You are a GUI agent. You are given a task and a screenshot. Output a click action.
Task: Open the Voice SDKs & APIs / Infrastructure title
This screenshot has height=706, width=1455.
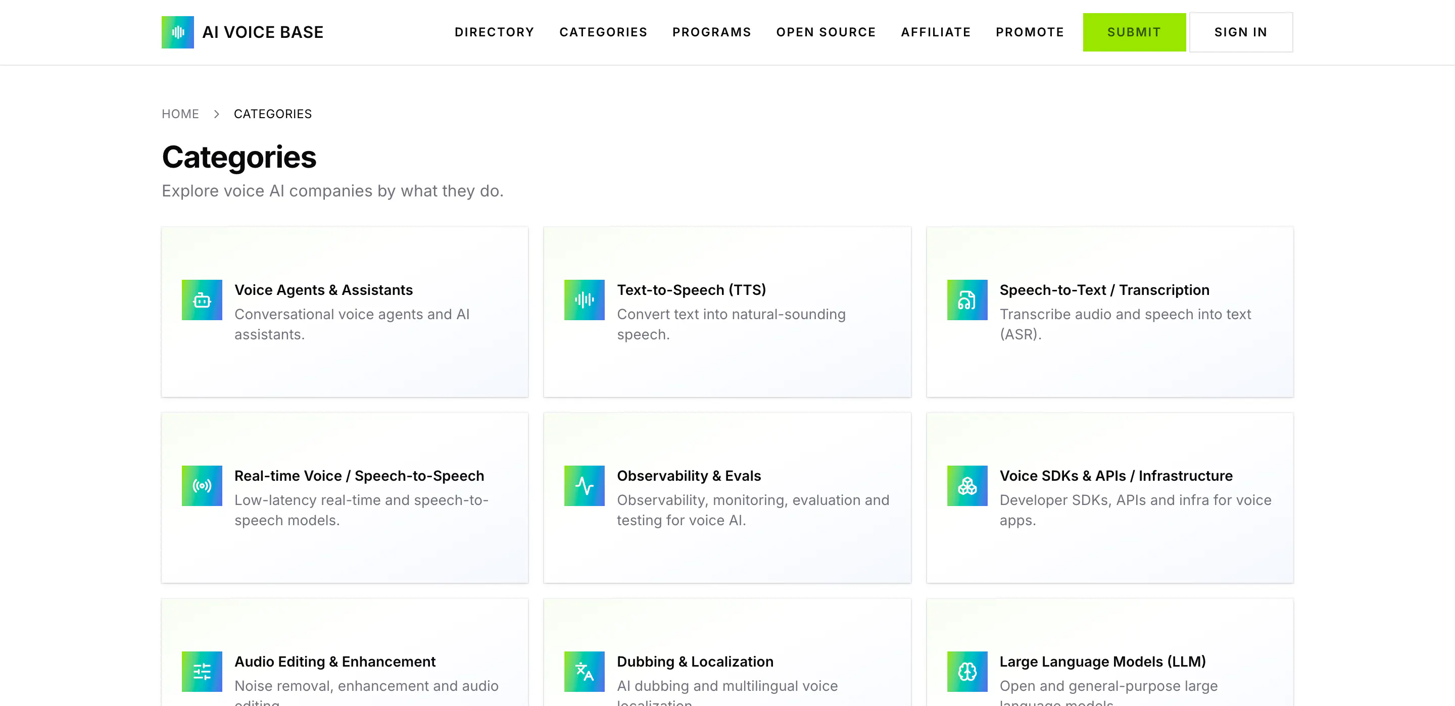tap(1115, 476)
